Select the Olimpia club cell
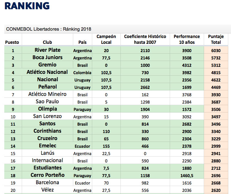 [47, 109]
